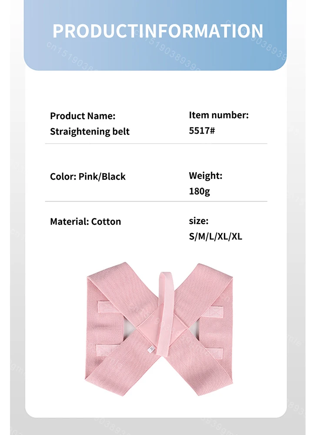
Task: Open the pink straightening belt image
Action: pos(159,329)
